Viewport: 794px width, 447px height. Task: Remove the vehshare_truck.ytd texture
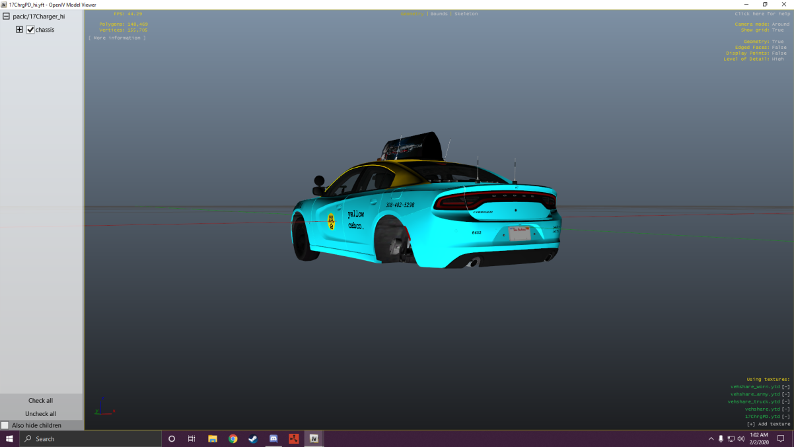[785, 401]
